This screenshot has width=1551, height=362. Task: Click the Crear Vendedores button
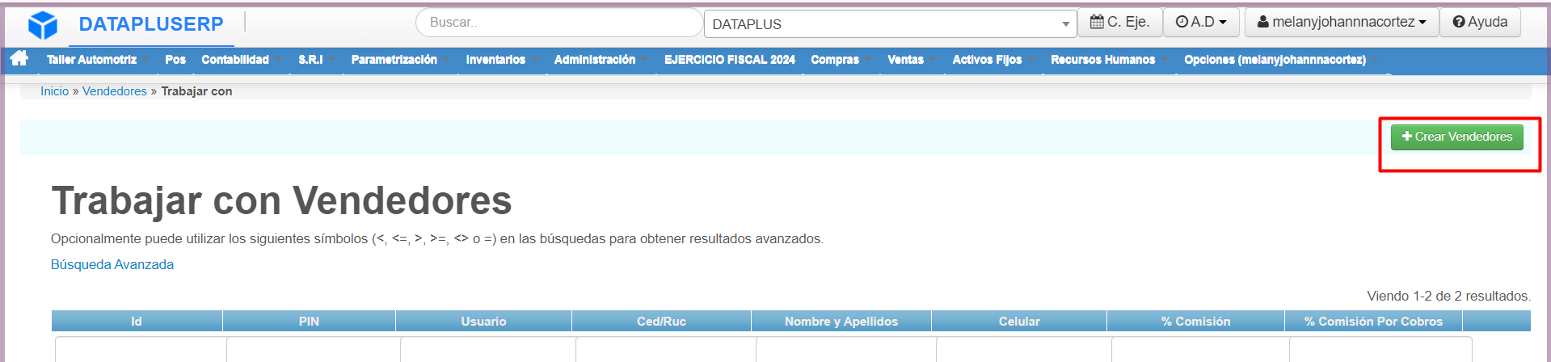tap(1456, 137)
